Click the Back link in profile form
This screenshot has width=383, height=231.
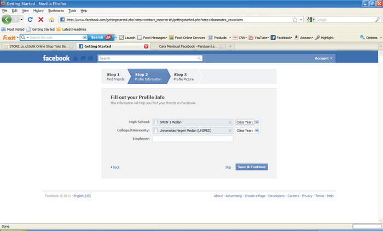point(115,167)
